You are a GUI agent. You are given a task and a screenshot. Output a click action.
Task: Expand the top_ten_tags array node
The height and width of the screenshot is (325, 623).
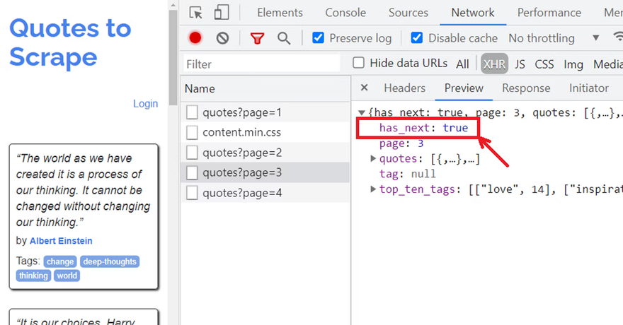click(374, 189)
